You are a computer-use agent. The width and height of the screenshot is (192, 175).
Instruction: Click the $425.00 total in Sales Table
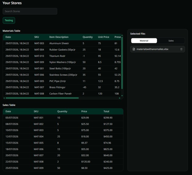tap(108, 168)
